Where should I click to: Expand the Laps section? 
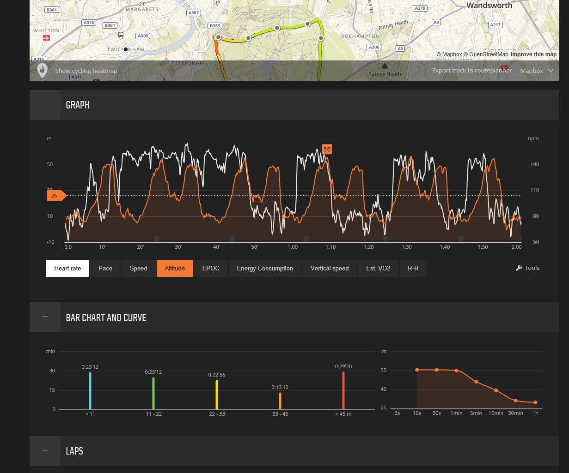[x=45, y=450]
